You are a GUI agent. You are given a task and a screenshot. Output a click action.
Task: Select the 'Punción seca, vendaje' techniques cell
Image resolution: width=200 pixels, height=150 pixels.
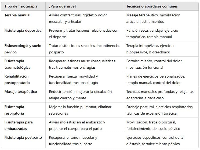[152, 34]
